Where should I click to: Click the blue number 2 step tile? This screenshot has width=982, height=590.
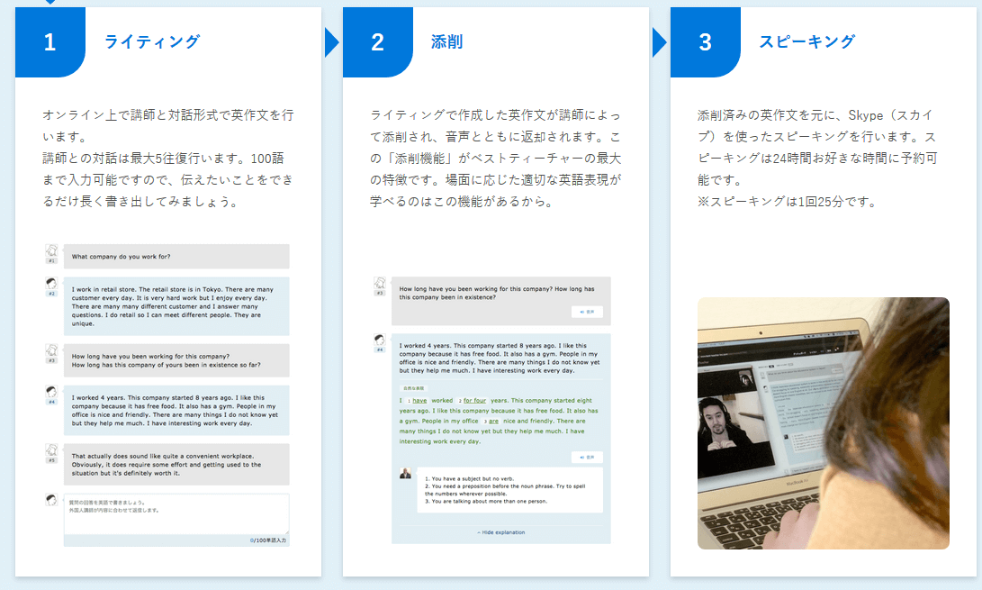click(x=378, y=42)
